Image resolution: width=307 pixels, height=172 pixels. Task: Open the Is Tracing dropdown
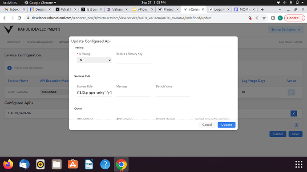coord(94,60)
